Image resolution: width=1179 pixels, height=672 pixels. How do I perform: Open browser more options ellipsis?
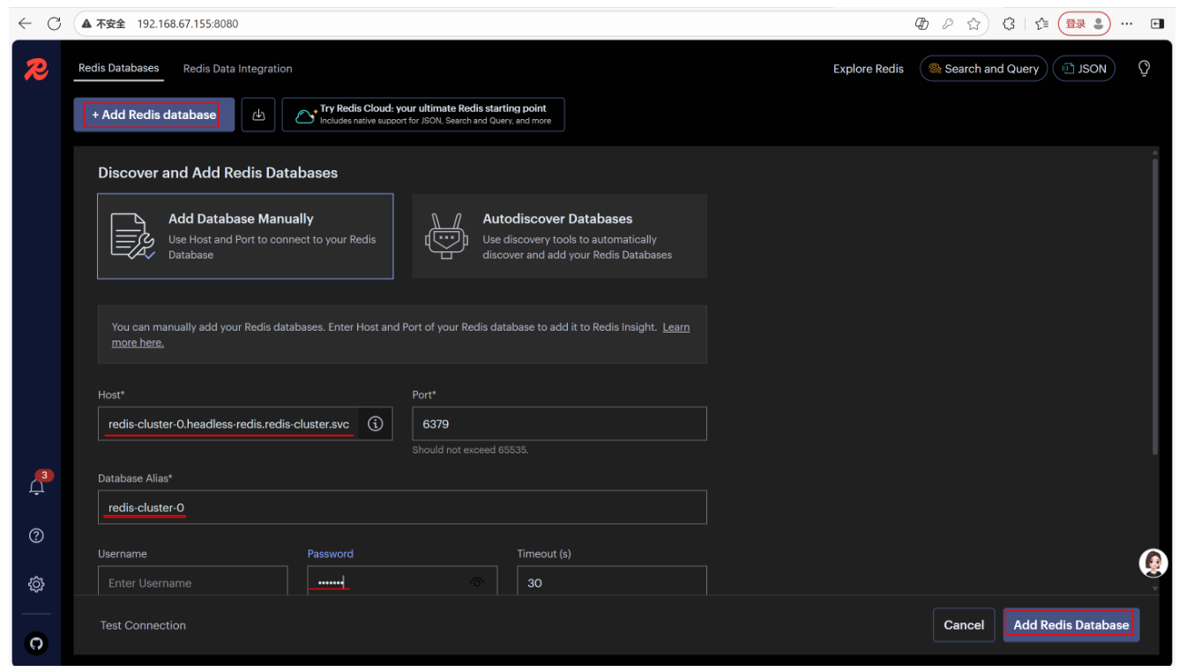pos(1127,24)
